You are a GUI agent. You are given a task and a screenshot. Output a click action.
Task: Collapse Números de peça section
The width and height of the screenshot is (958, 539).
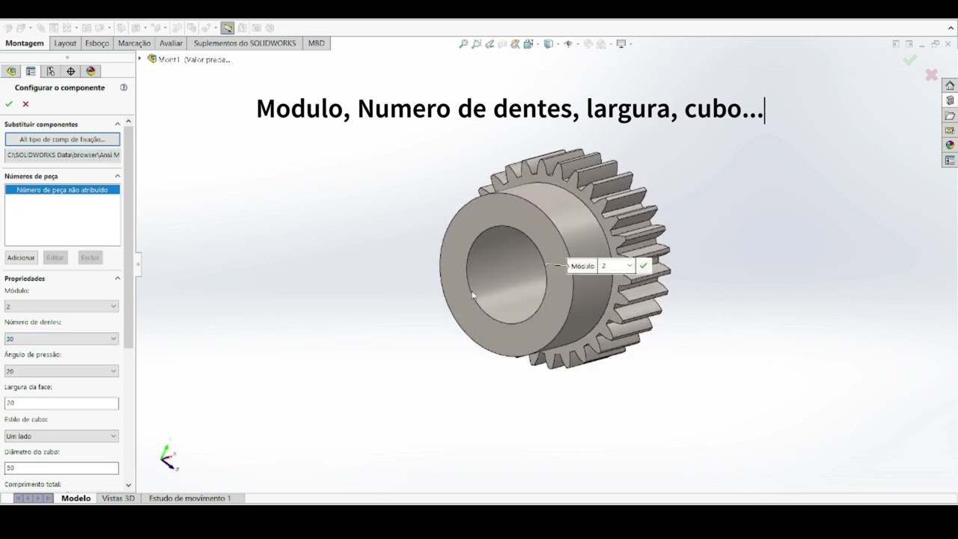[118, 176]
